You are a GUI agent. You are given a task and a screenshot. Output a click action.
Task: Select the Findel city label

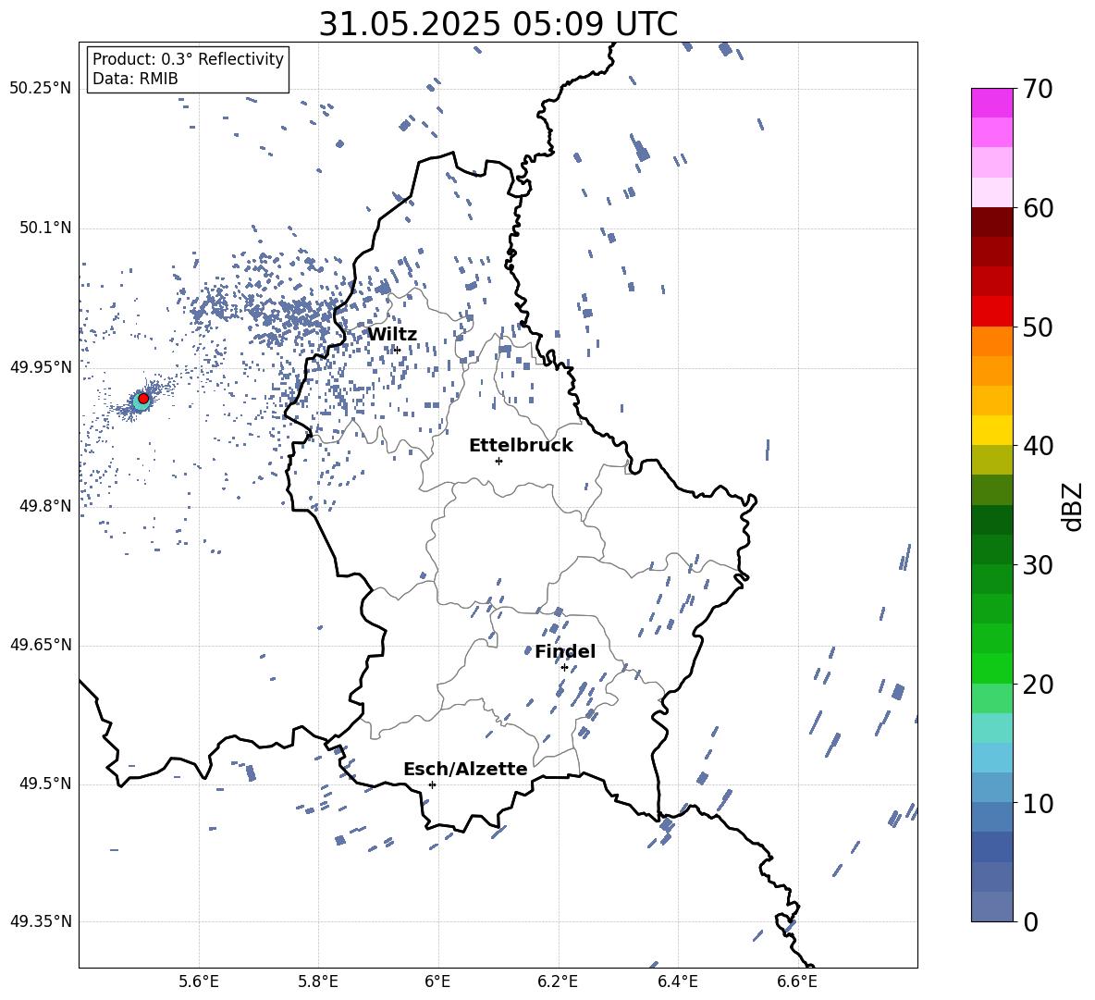click(x=565, y=651)
